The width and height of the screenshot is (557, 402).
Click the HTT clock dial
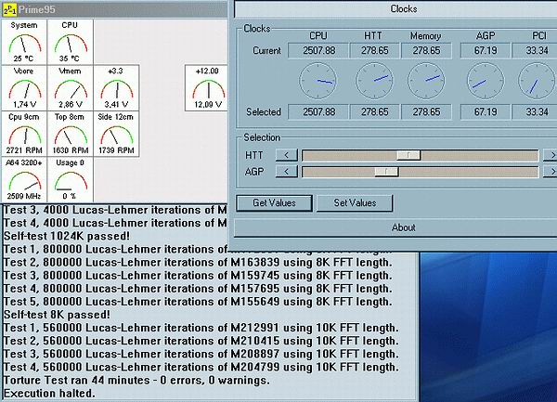pos(374,82)
